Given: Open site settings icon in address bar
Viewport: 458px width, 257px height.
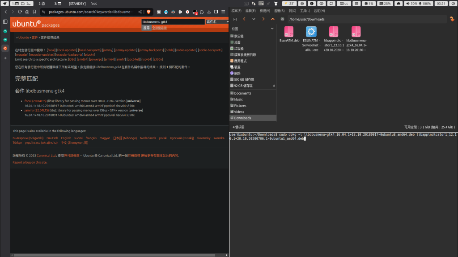Looking at the screenshot, I should point(43,12).
